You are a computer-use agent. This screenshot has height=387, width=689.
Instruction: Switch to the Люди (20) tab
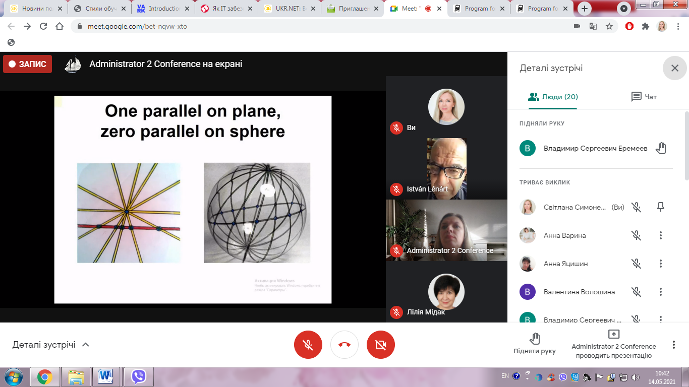553,97
